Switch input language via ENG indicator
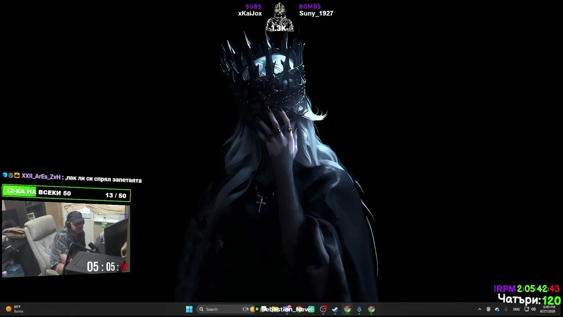This screenshot has height=317, width=563. point(516,309)
